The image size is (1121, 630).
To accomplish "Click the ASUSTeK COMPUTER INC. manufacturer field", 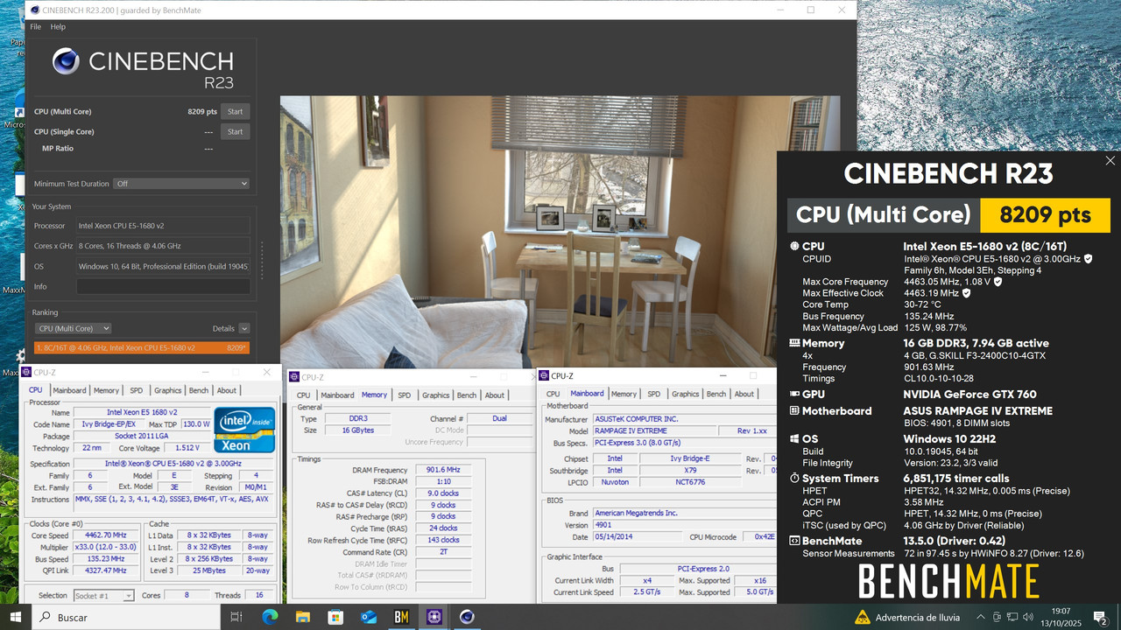I will tap(683, 419).
